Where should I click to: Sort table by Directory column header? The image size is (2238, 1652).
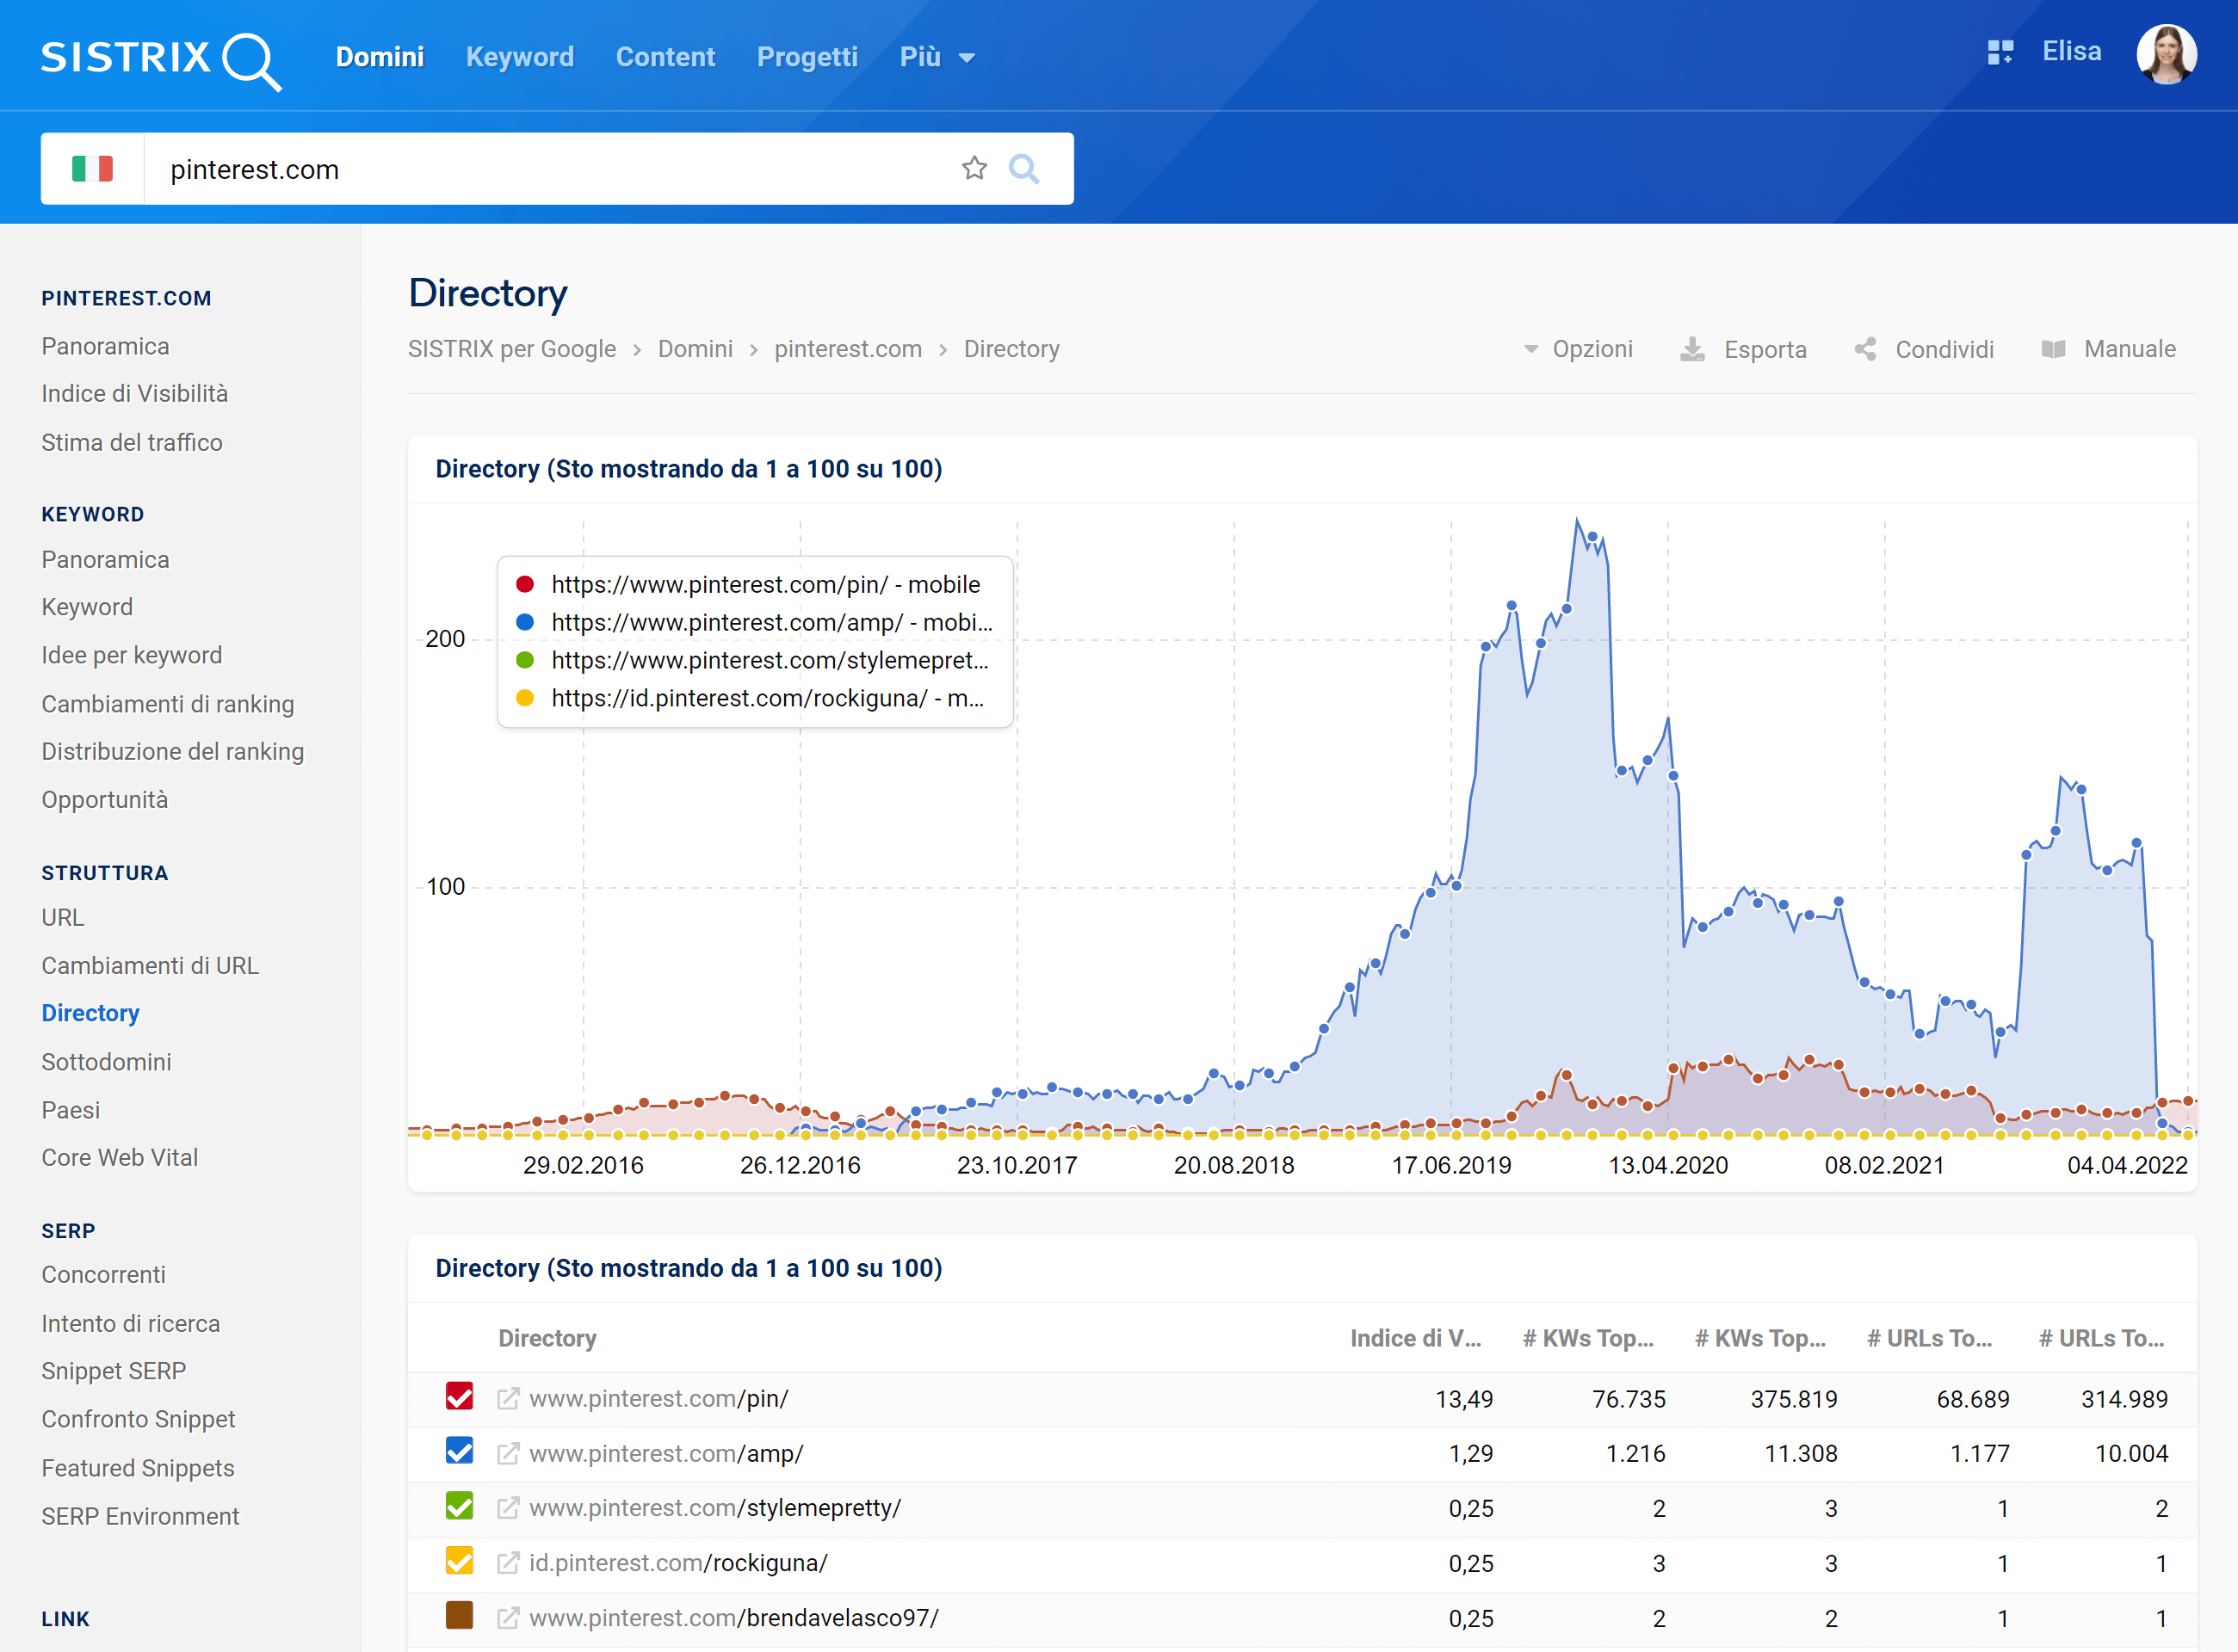tap(547, 1338)
